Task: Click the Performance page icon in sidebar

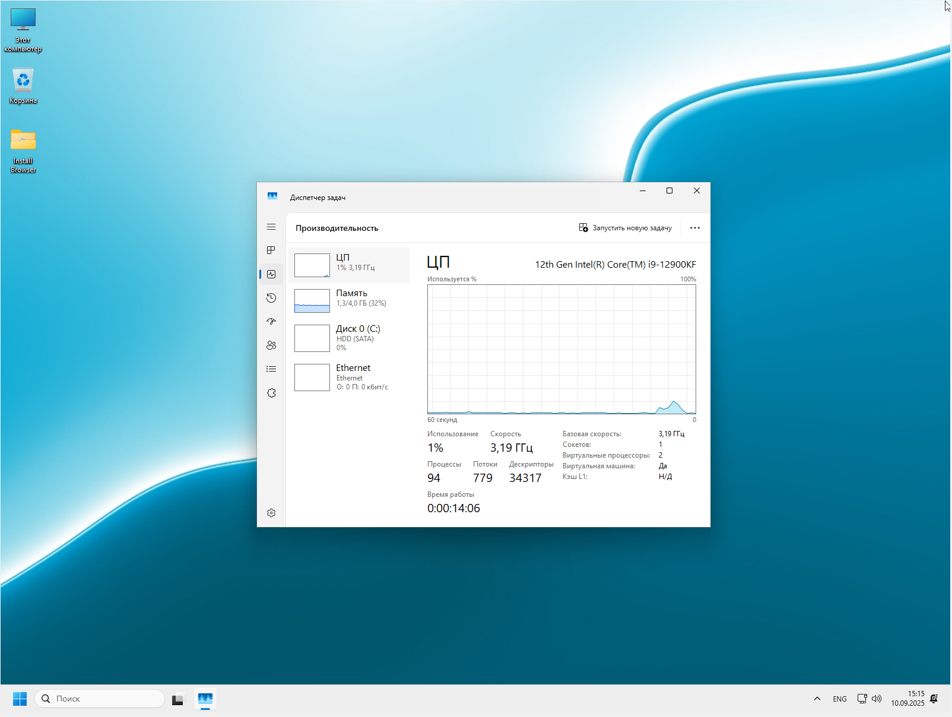Action: tap(271, 274)
